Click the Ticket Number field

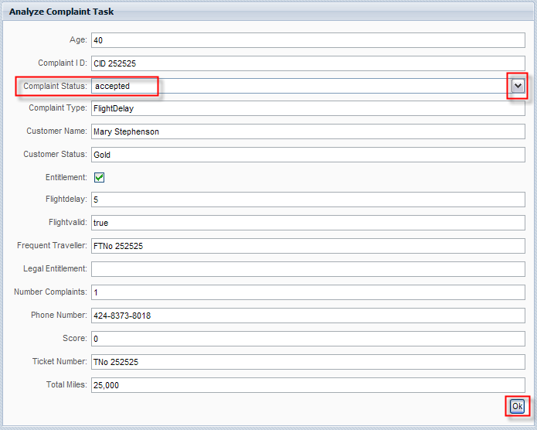[x=308, y=362]
